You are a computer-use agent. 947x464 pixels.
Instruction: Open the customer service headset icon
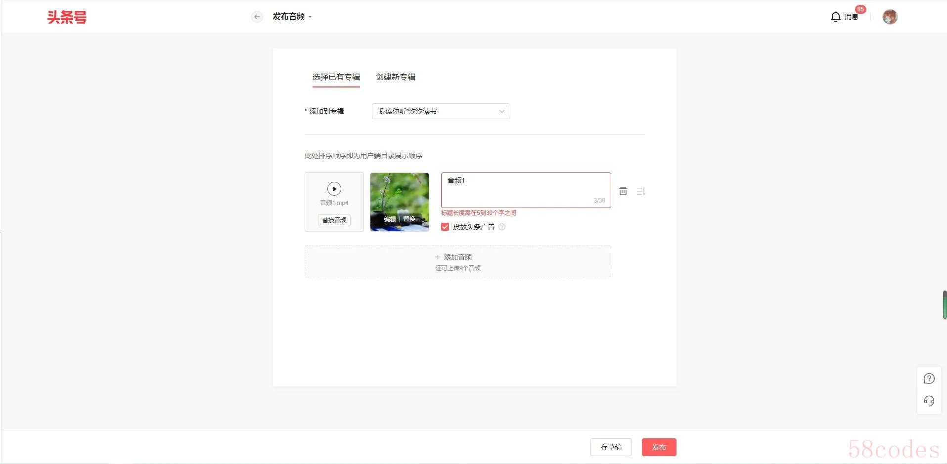click(x=929, y=401)
